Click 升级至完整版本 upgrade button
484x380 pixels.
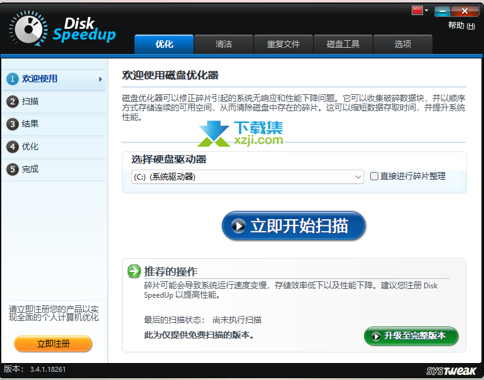[411, 336]
